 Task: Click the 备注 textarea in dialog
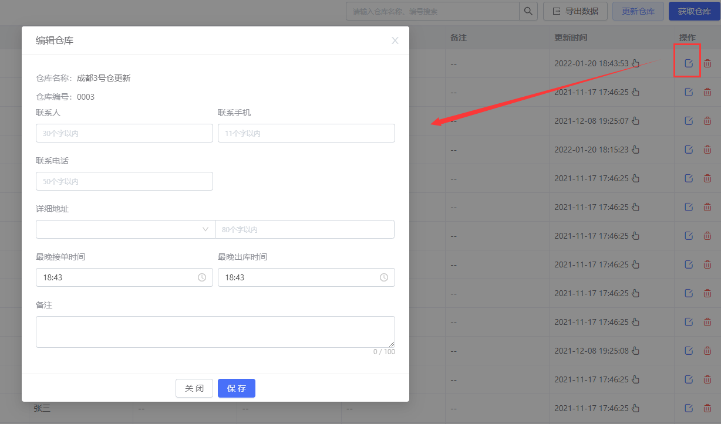(215, 332)
